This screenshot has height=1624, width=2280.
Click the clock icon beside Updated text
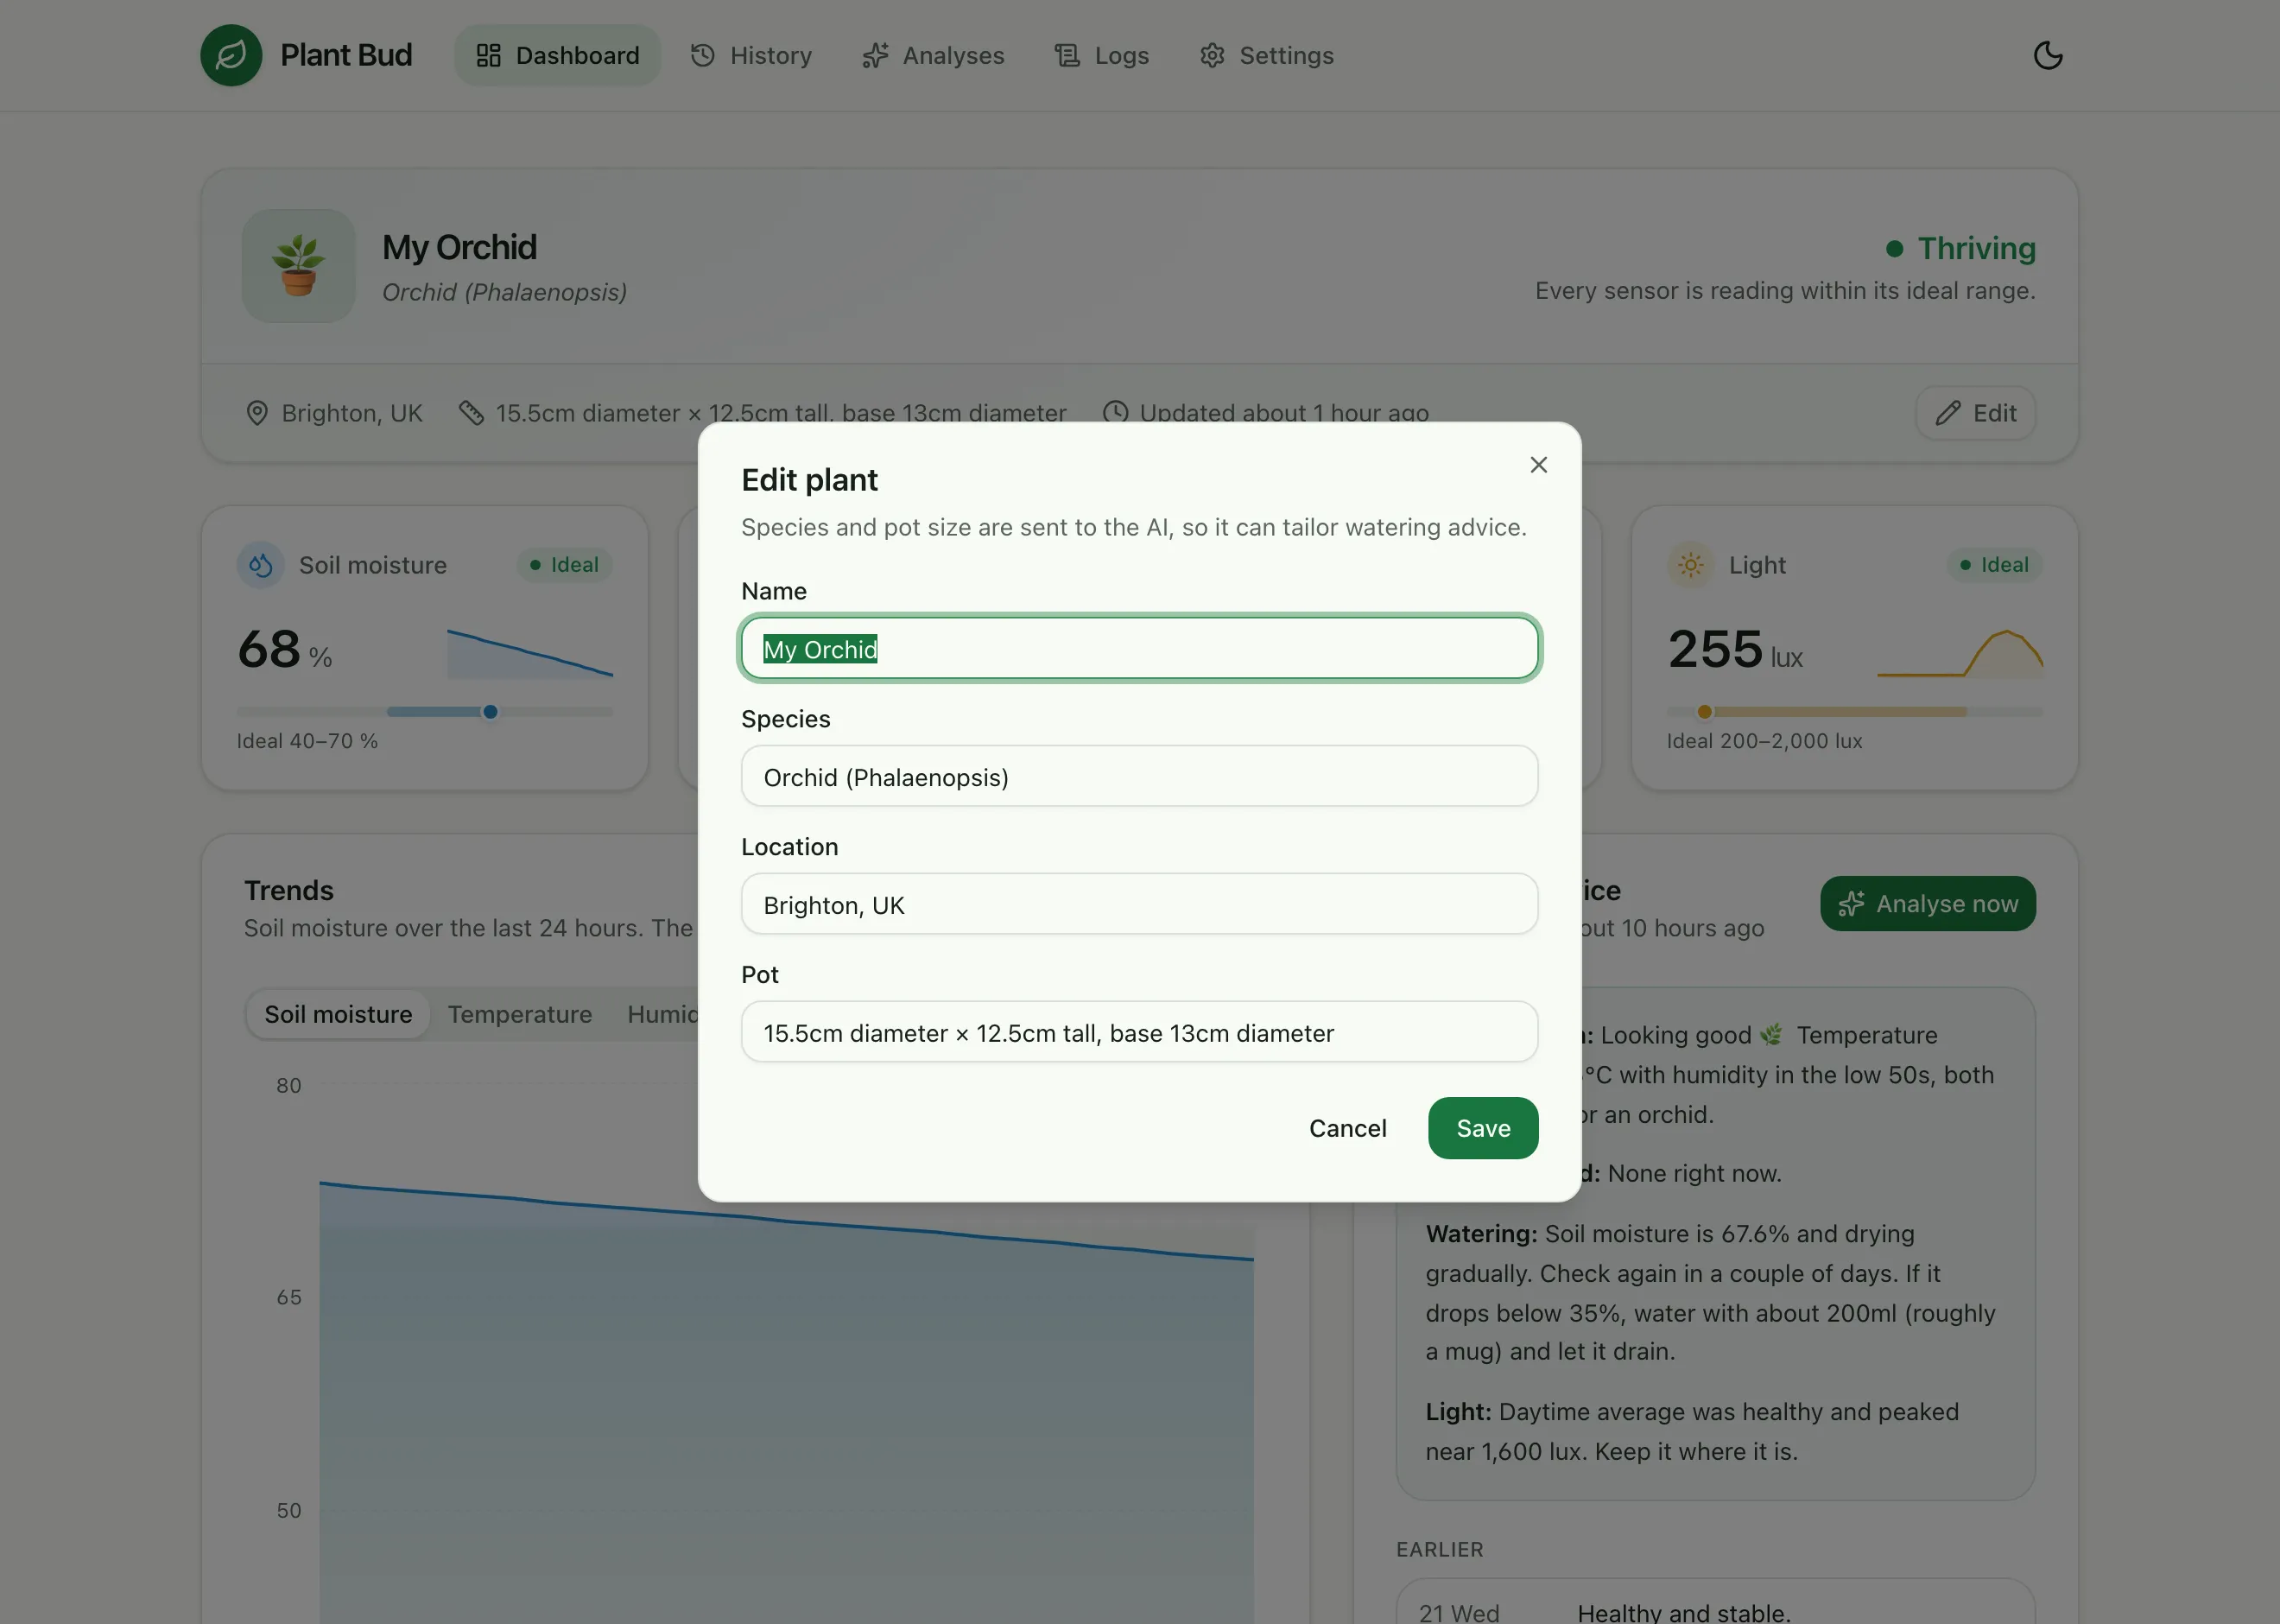pos(1114,413)
